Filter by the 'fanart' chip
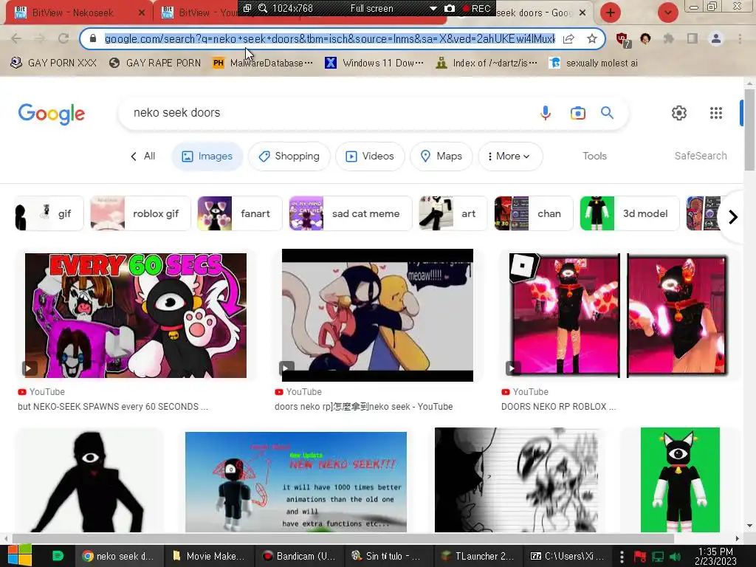 point(240,213)
